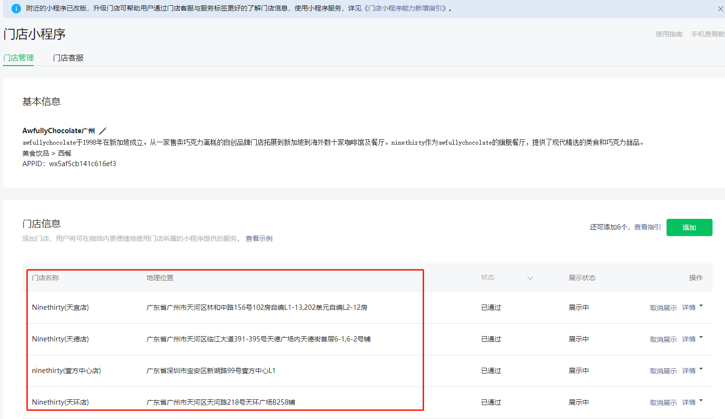Click 已通过 status in the 天宜店 row
Screen dimensions: 725x419
click(x=491, y=307)
